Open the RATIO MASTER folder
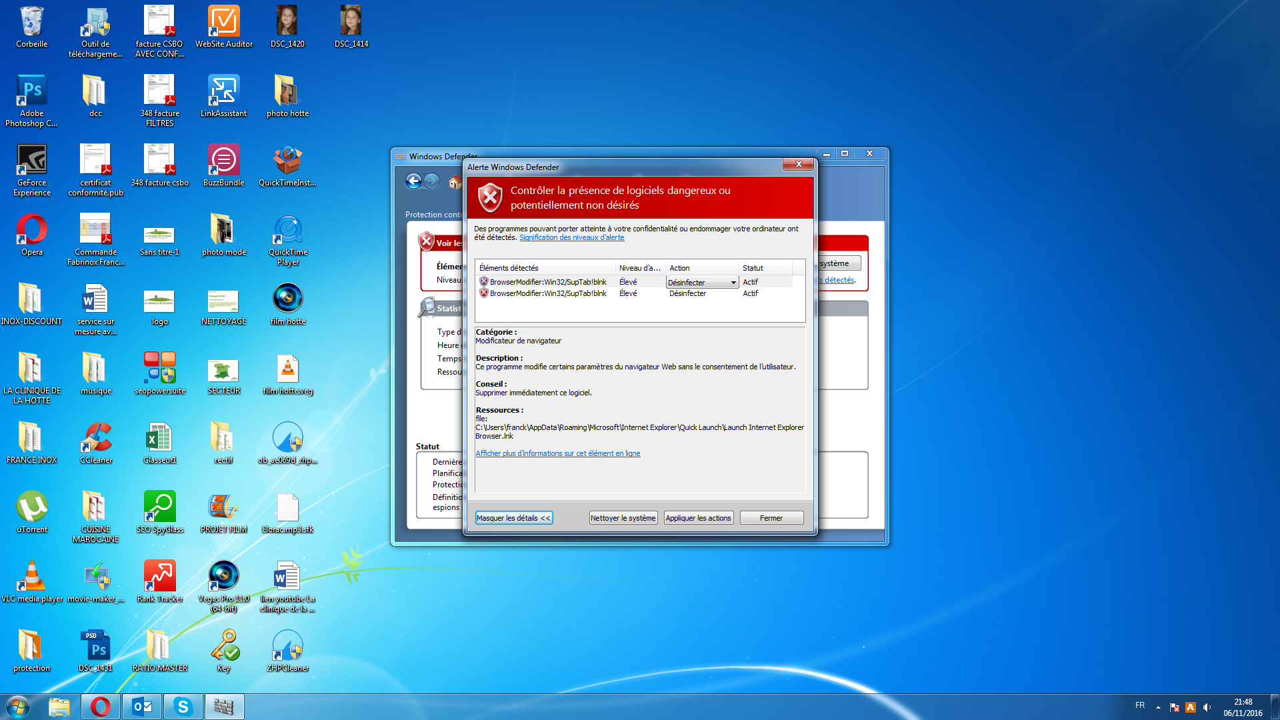This screenshot has width=1280, height=720. pyautogui.click(x=159, y=651)
